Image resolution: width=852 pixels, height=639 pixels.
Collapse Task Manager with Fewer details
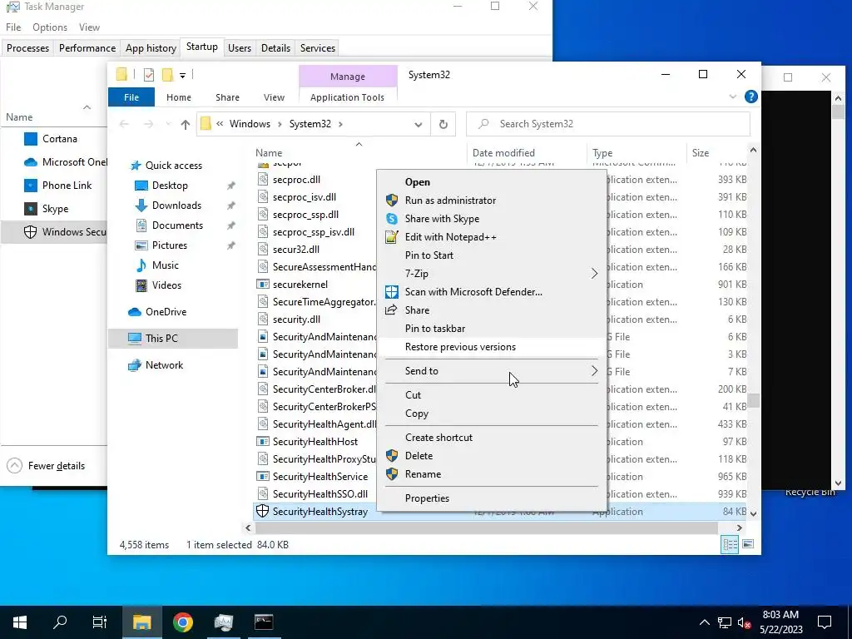point(46,466)
